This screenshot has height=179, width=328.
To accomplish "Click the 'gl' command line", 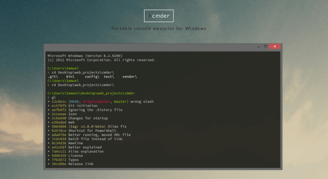I will pos(52,97).
